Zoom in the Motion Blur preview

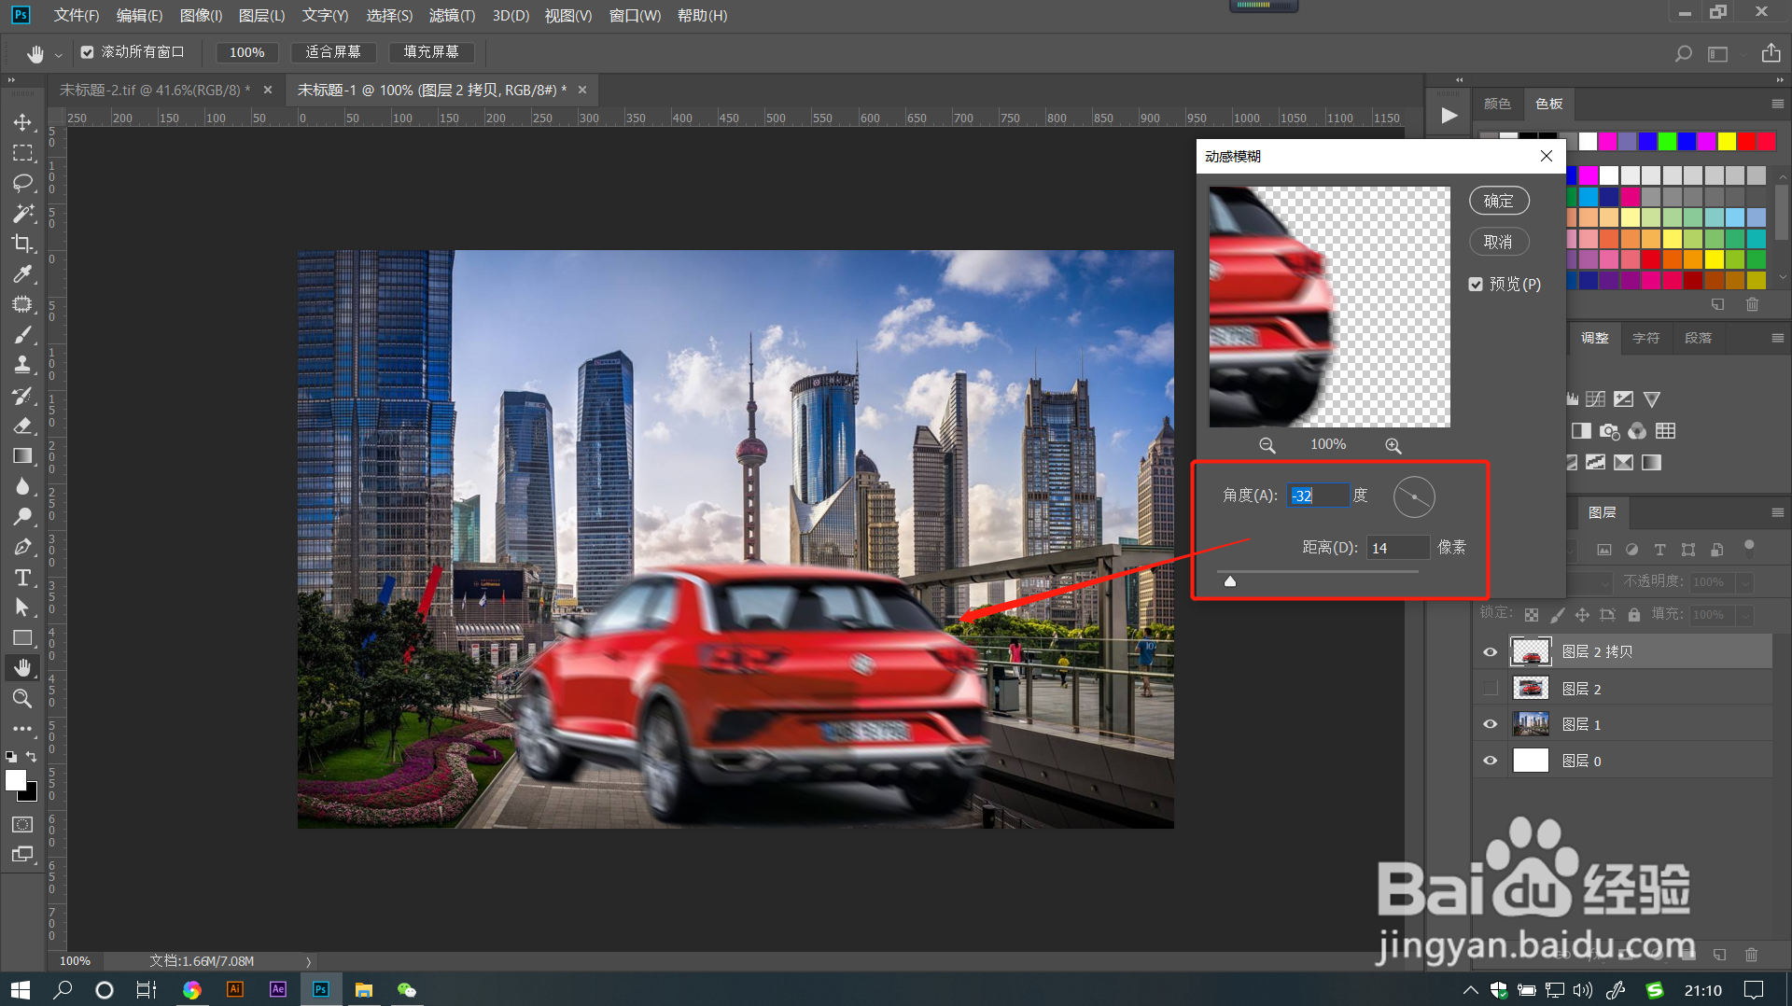pos(1393,446)
